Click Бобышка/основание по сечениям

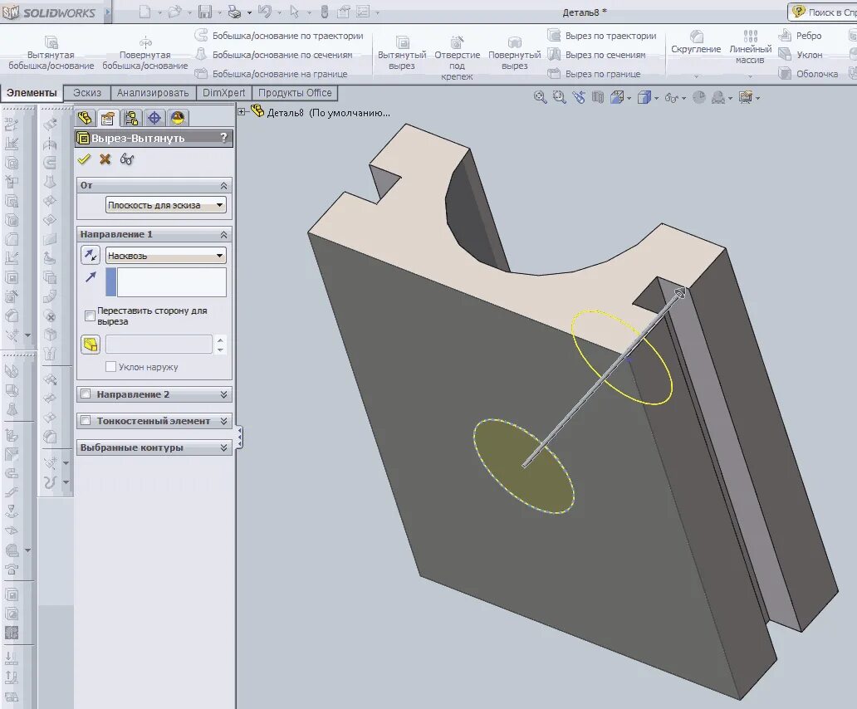click(x=274, y=55)
